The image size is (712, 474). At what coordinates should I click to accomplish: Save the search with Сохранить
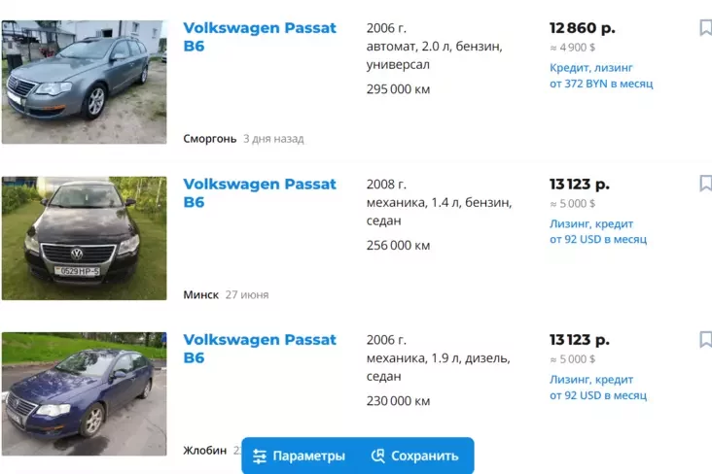click(415, 456)
